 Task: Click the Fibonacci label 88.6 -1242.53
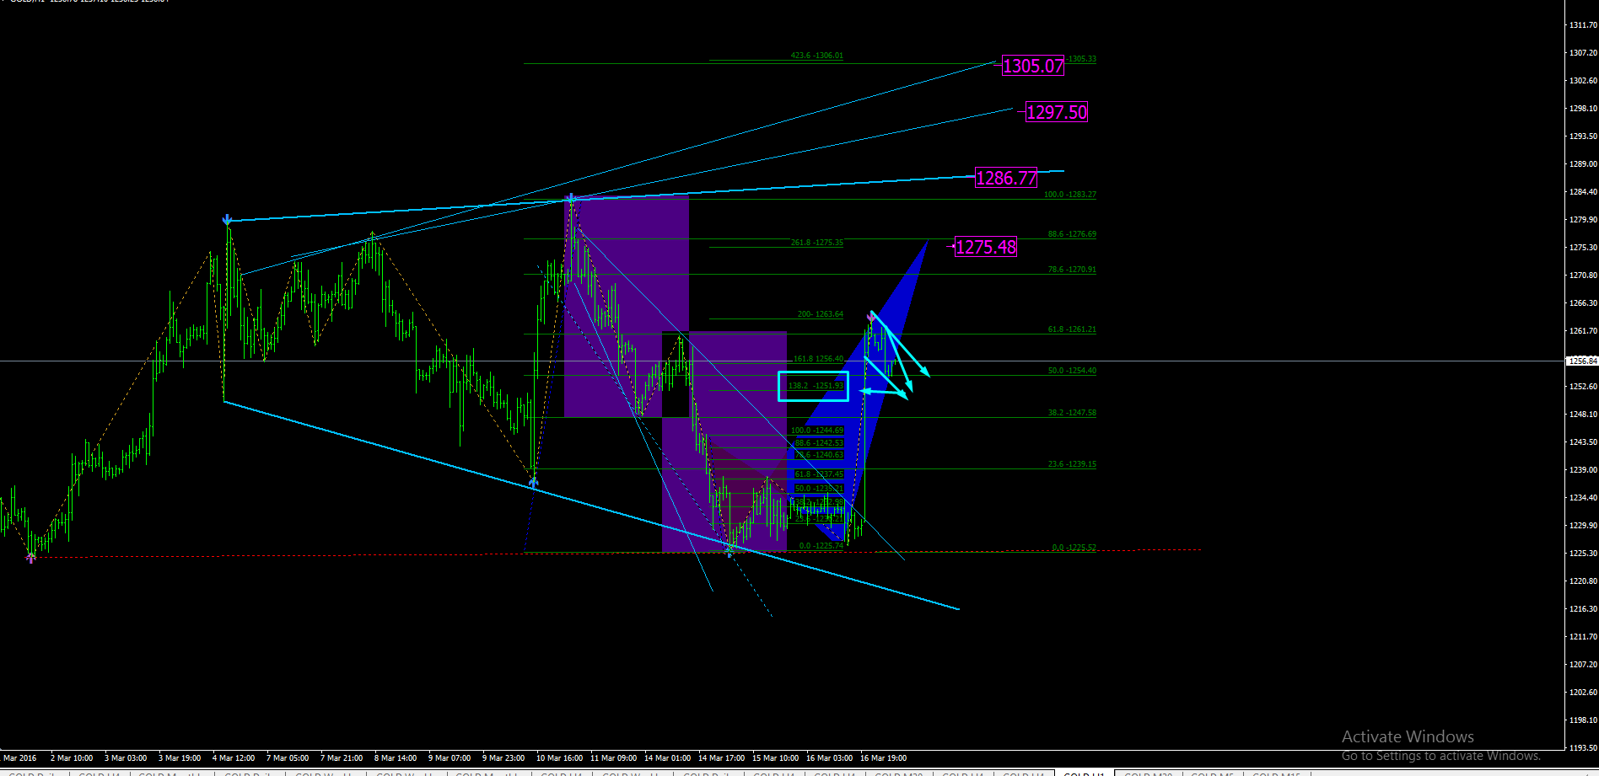(819, 443)
